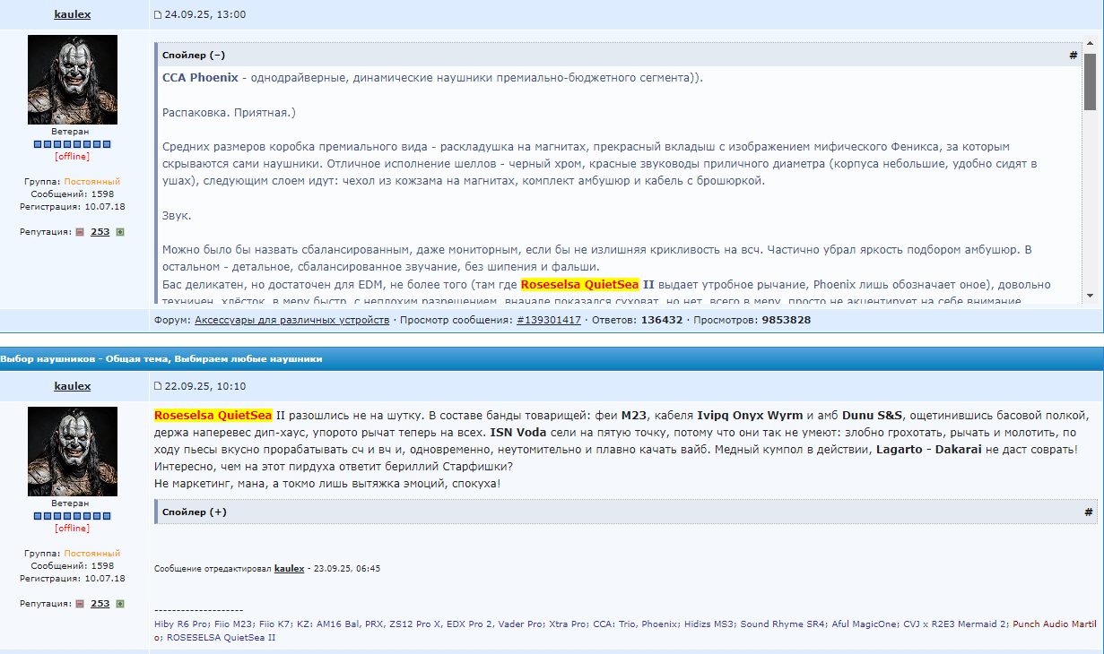The image size is (1104, 654).
Task: Click the [offline] status in the 22.09.25 post
Action: (73, 529)
